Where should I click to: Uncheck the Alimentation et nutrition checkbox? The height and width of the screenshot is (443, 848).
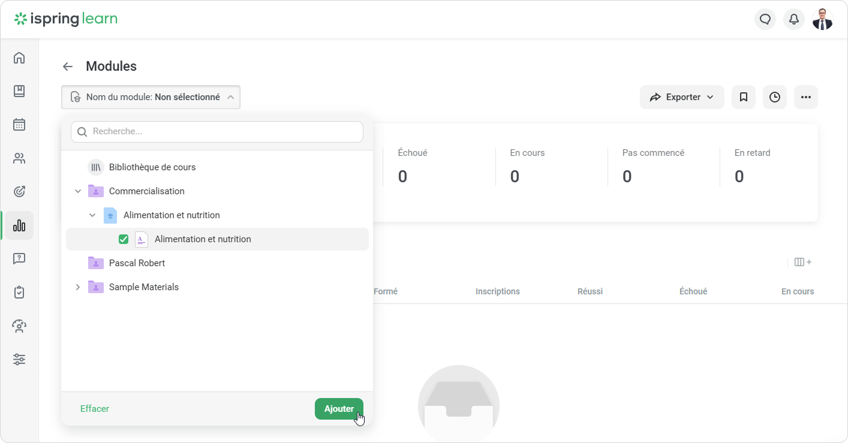(x=124, y=239)
